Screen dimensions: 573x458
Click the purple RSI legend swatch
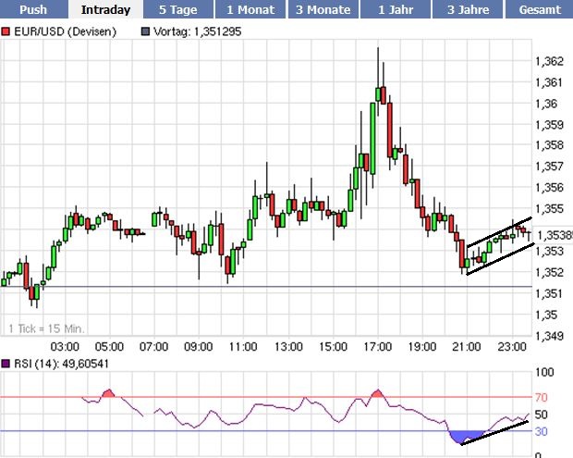click(x=6, y=364)
